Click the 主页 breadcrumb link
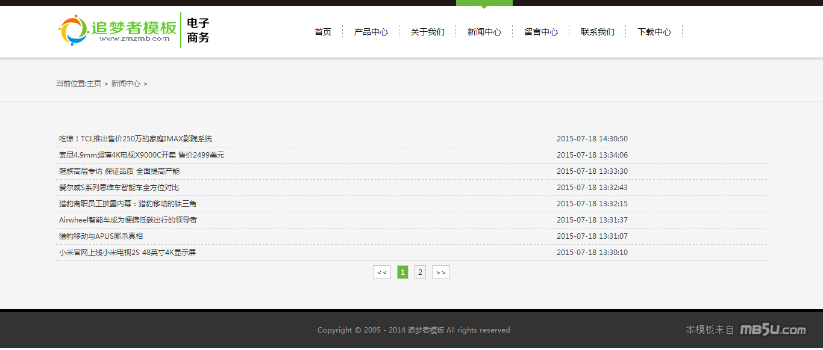 point(94,84)
